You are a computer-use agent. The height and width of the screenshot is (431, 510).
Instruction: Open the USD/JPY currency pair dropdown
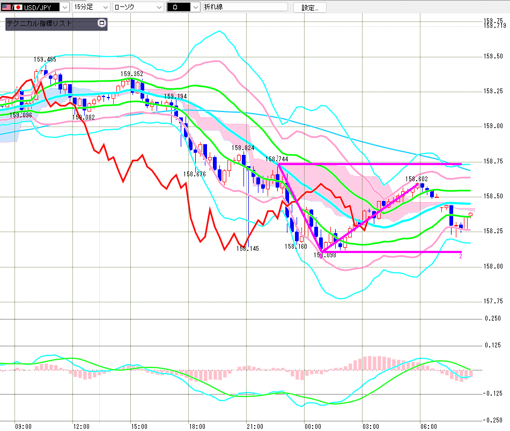(64, 8)
